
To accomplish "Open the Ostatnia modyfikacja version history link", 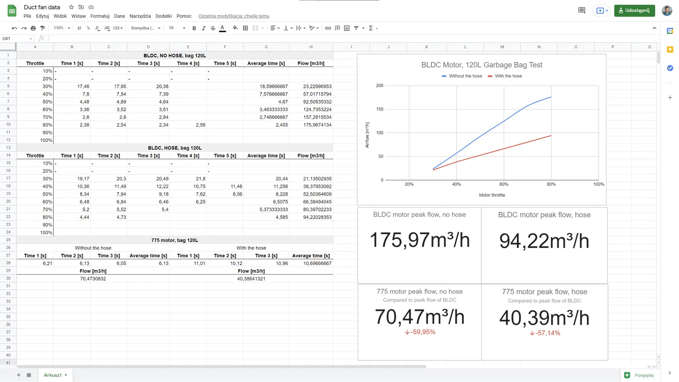I will click(x=234, y=16).
